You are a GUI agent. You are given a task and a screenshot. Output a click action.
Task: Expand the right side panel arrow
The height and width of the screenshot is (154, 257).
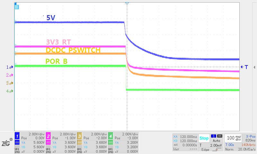click(x=254, y=67)
